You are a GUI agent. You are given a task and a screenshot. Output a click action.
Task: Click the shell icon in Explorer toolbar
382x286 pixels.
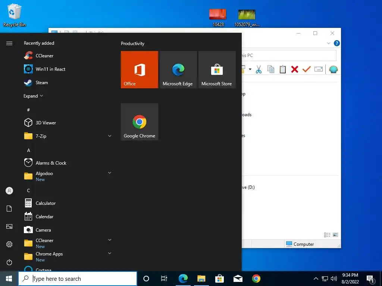tap(333, 70)
